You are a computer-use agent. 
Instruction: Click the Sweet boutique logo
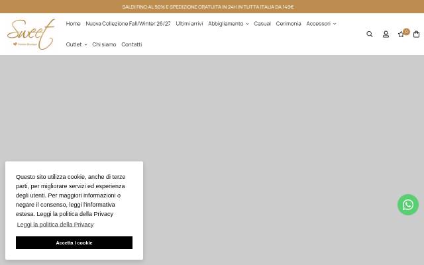coord(31,34)
